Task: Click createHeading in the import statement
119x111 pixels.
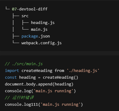Action: coord(37,71)
